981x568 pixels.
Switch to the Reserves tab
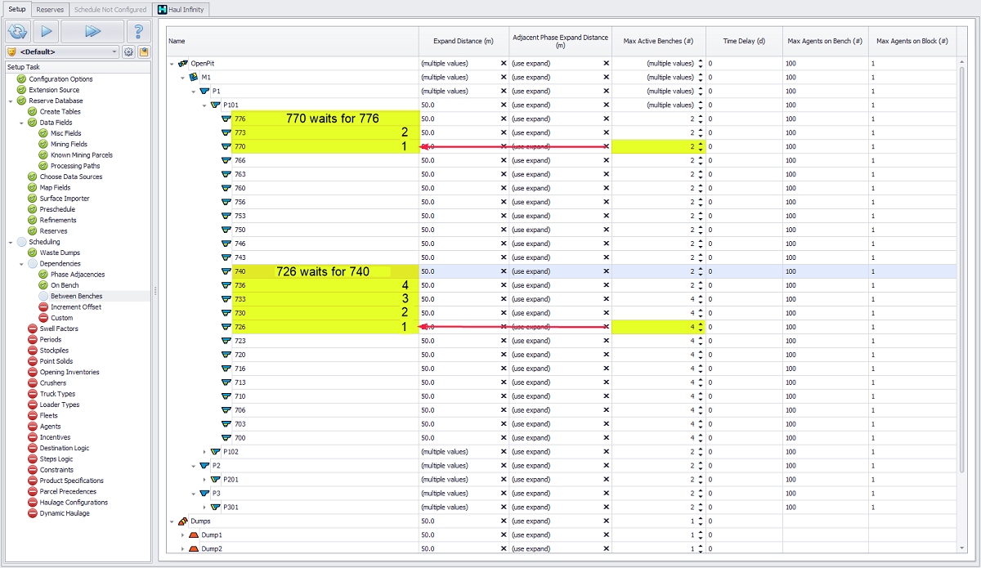coord(50,10)
